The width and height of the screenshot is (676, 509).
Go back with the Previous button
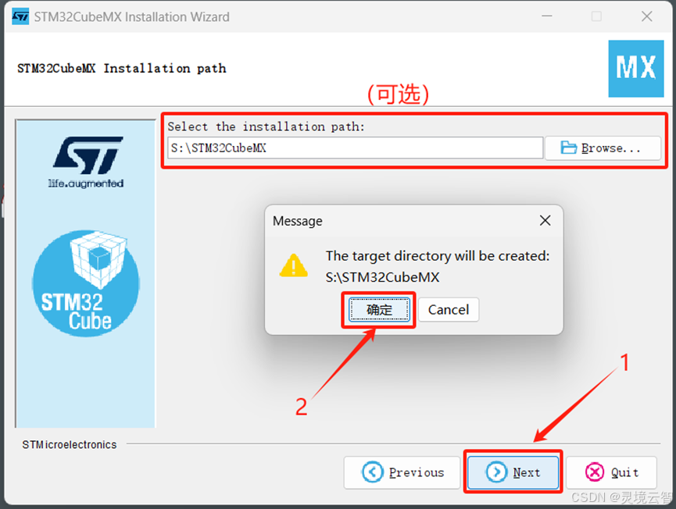pyautogui.click(x=402, y=472)
